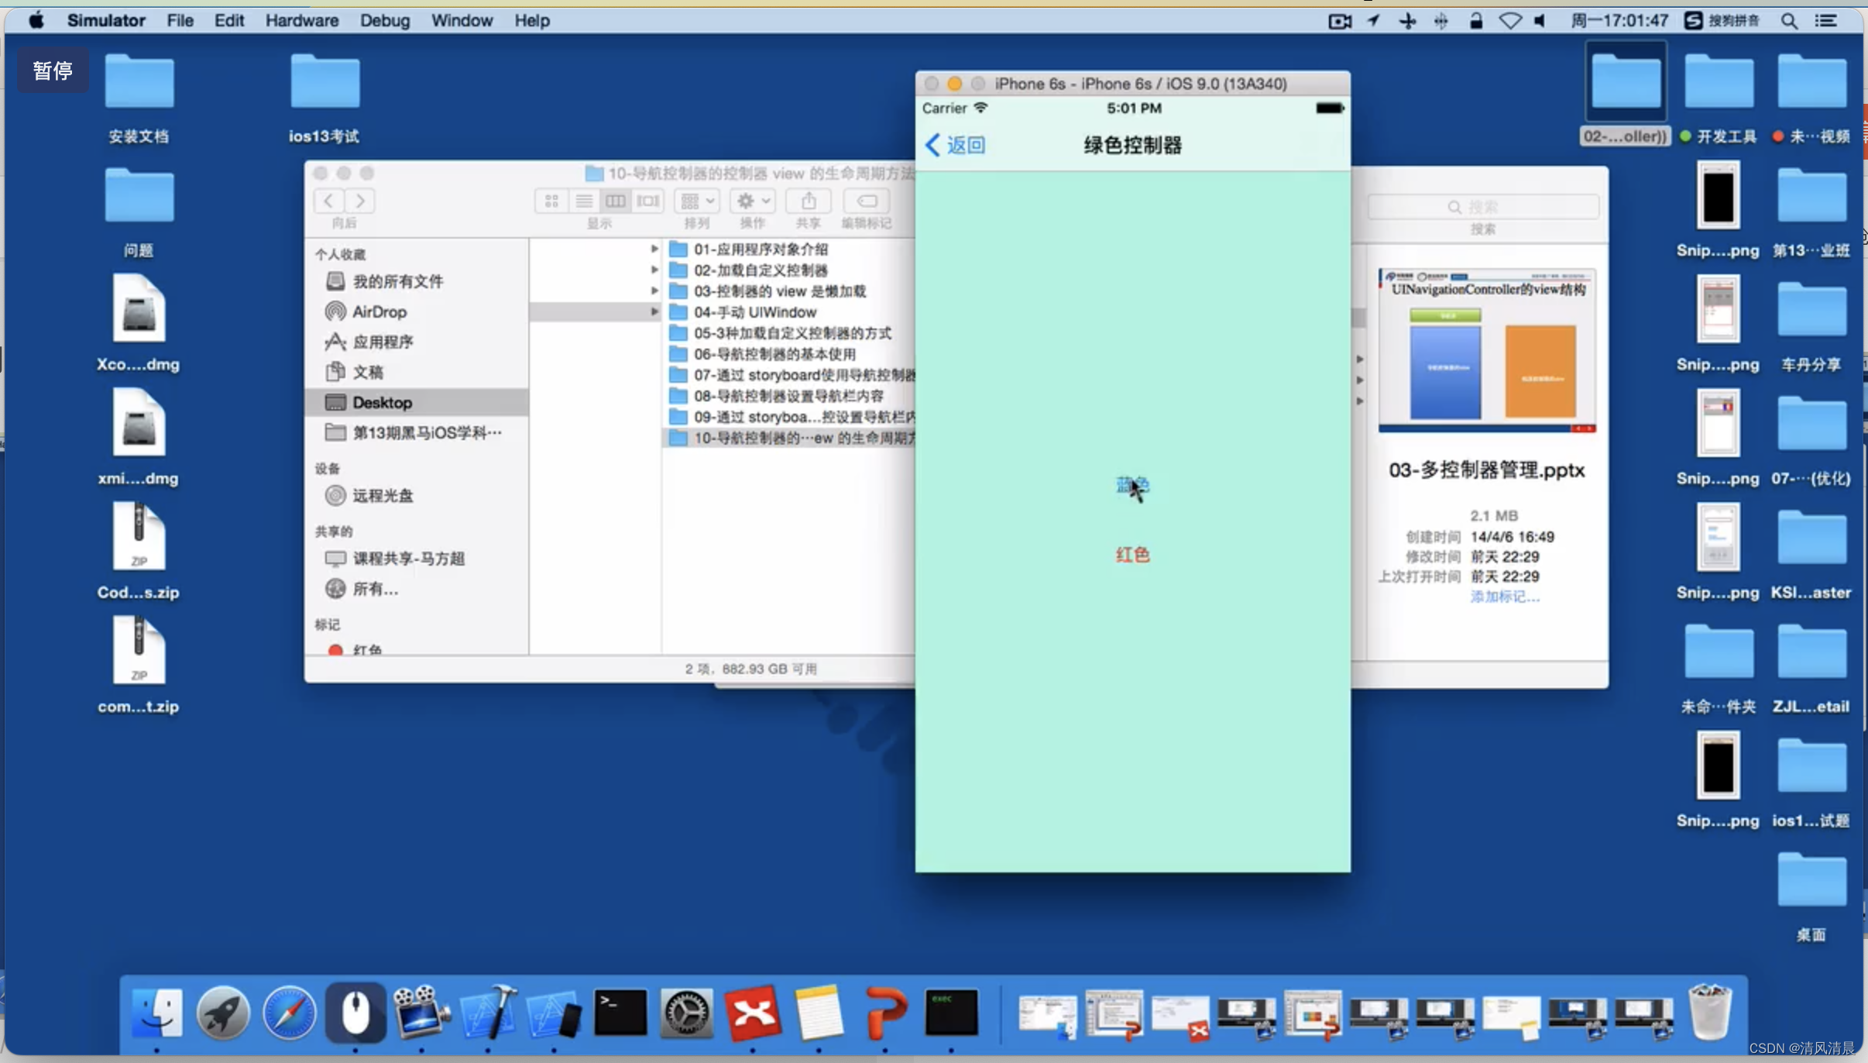Click the list view icon in Finder toolbar
Image resolution: width=1868 pixels, height=1063 pixels.
pyautogui.click(x=582, y=200)
